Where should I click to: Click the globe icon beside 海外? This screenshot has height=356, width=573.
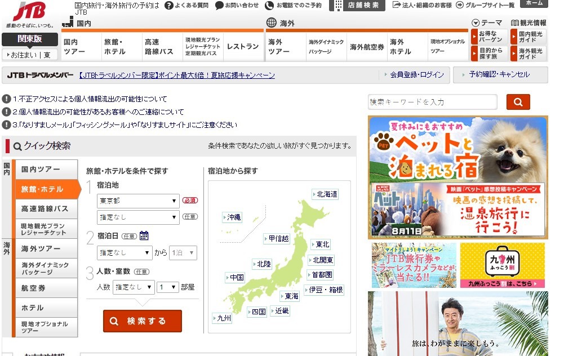coord(272,23)
